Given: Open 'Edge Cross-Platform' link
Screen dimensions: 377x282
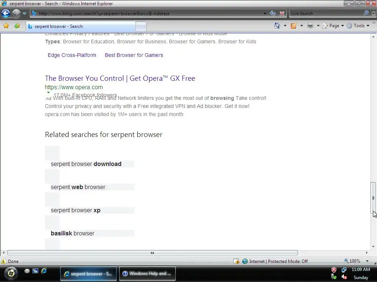Looking at the screenshot, I should pos(72,55).
